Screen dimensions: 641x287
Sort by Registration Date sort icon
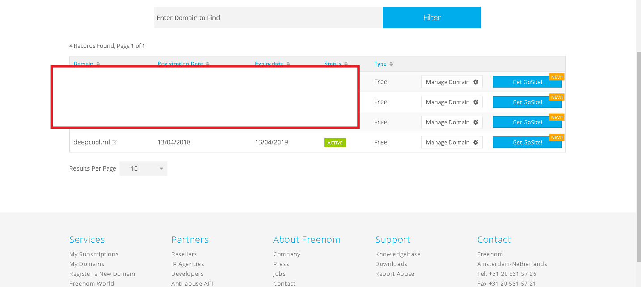coord(208,64)
